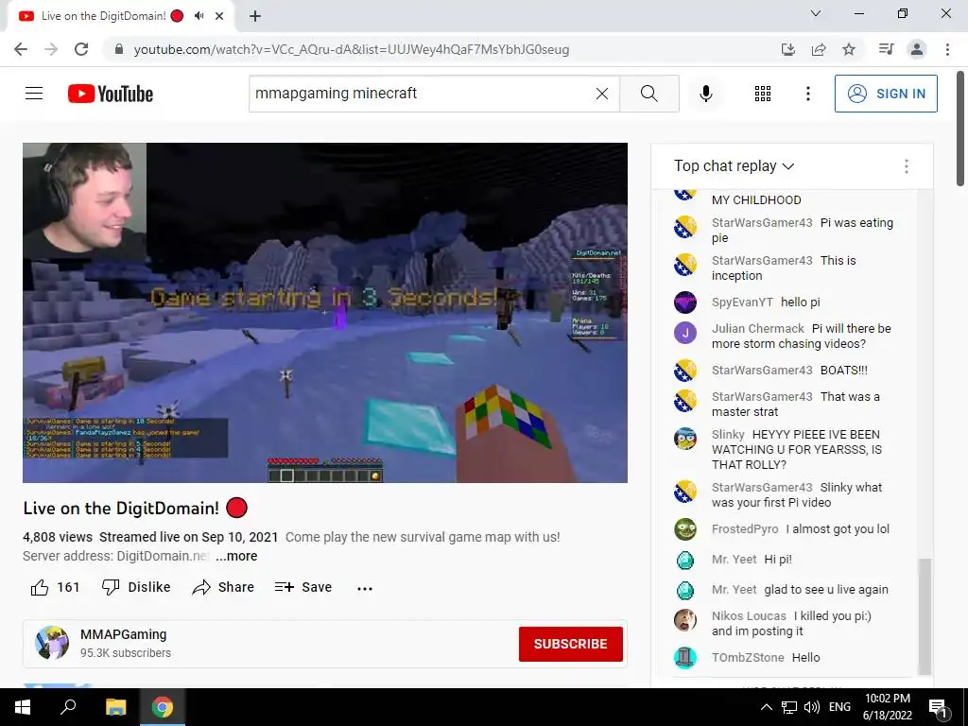Go back in browser history
This screenshot has width=968, height=726.
tap(21, 49)
